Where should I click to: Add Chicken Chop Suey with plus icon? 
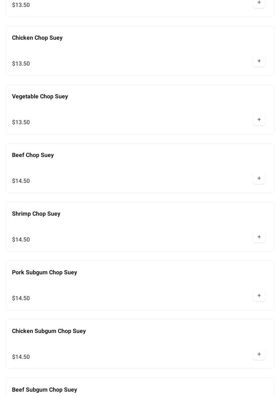pyautogui.click(x=259, y=61)
